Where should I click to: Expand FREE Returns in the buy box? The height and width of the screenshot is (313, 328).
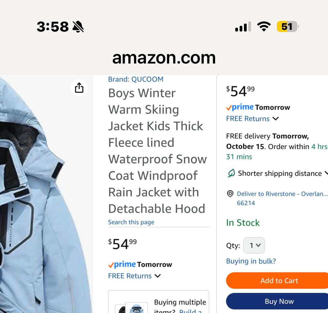252,119
